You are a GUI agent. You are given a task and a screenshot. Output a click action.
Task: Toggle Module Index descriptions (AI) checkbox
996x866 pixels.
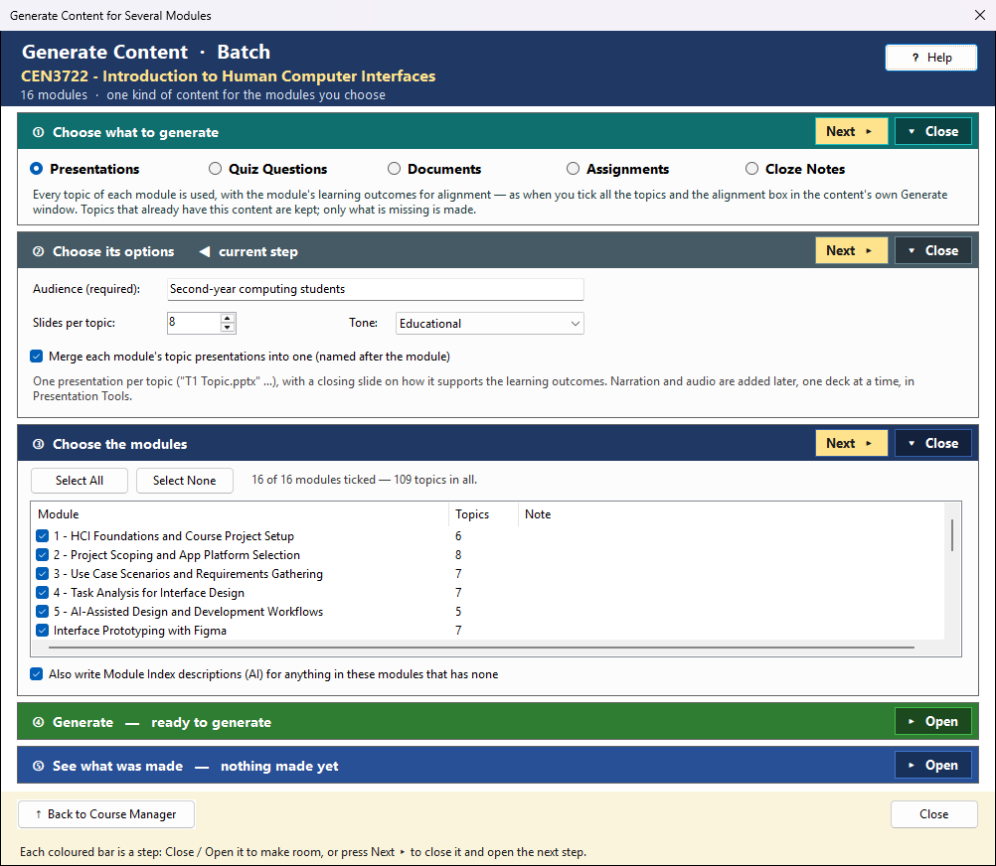[x=37, y=673]
